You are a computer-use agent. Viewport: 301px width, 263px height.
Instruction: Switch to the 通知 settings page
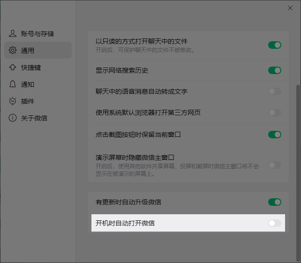click(x=38, y=84)
